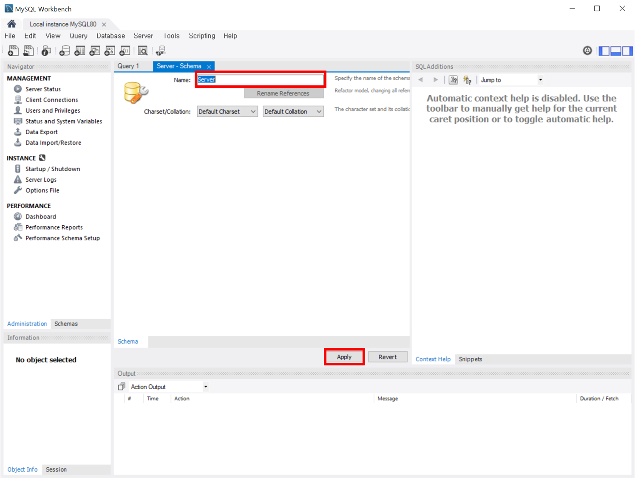Select the bottom Schema tab
This screenshot has width=635, height=478.
128,342
